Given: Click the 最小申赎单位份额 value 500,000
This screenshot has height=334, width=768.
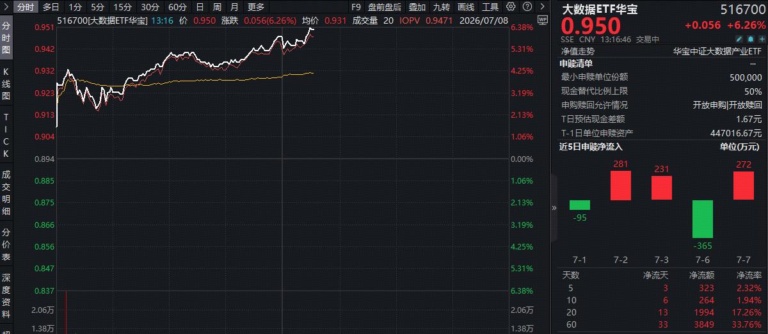Looking at the screenshot, I should [x=746, y=77].
